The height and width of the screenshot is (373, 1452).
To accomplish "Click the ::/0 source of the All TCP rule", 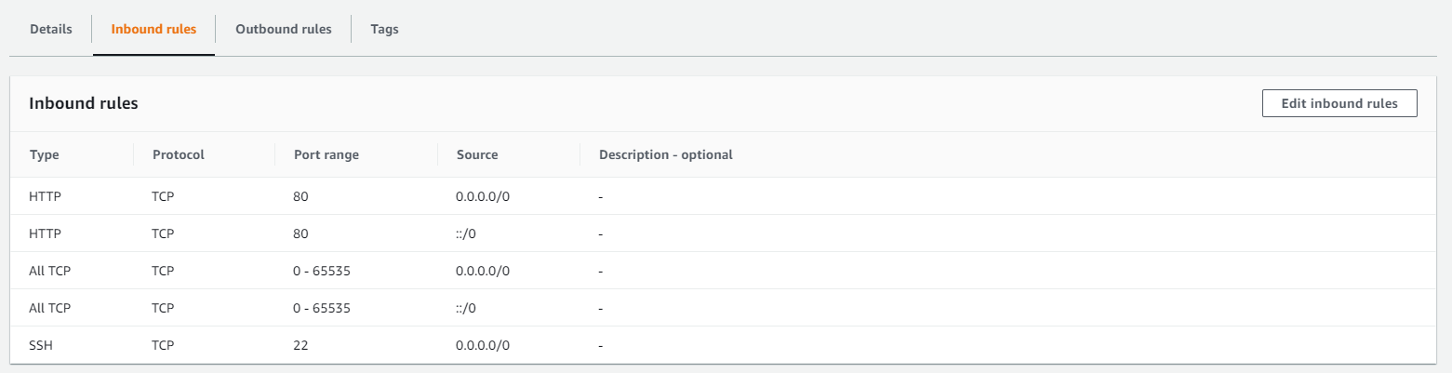I will pyautogui.click(x=468, y=308).
